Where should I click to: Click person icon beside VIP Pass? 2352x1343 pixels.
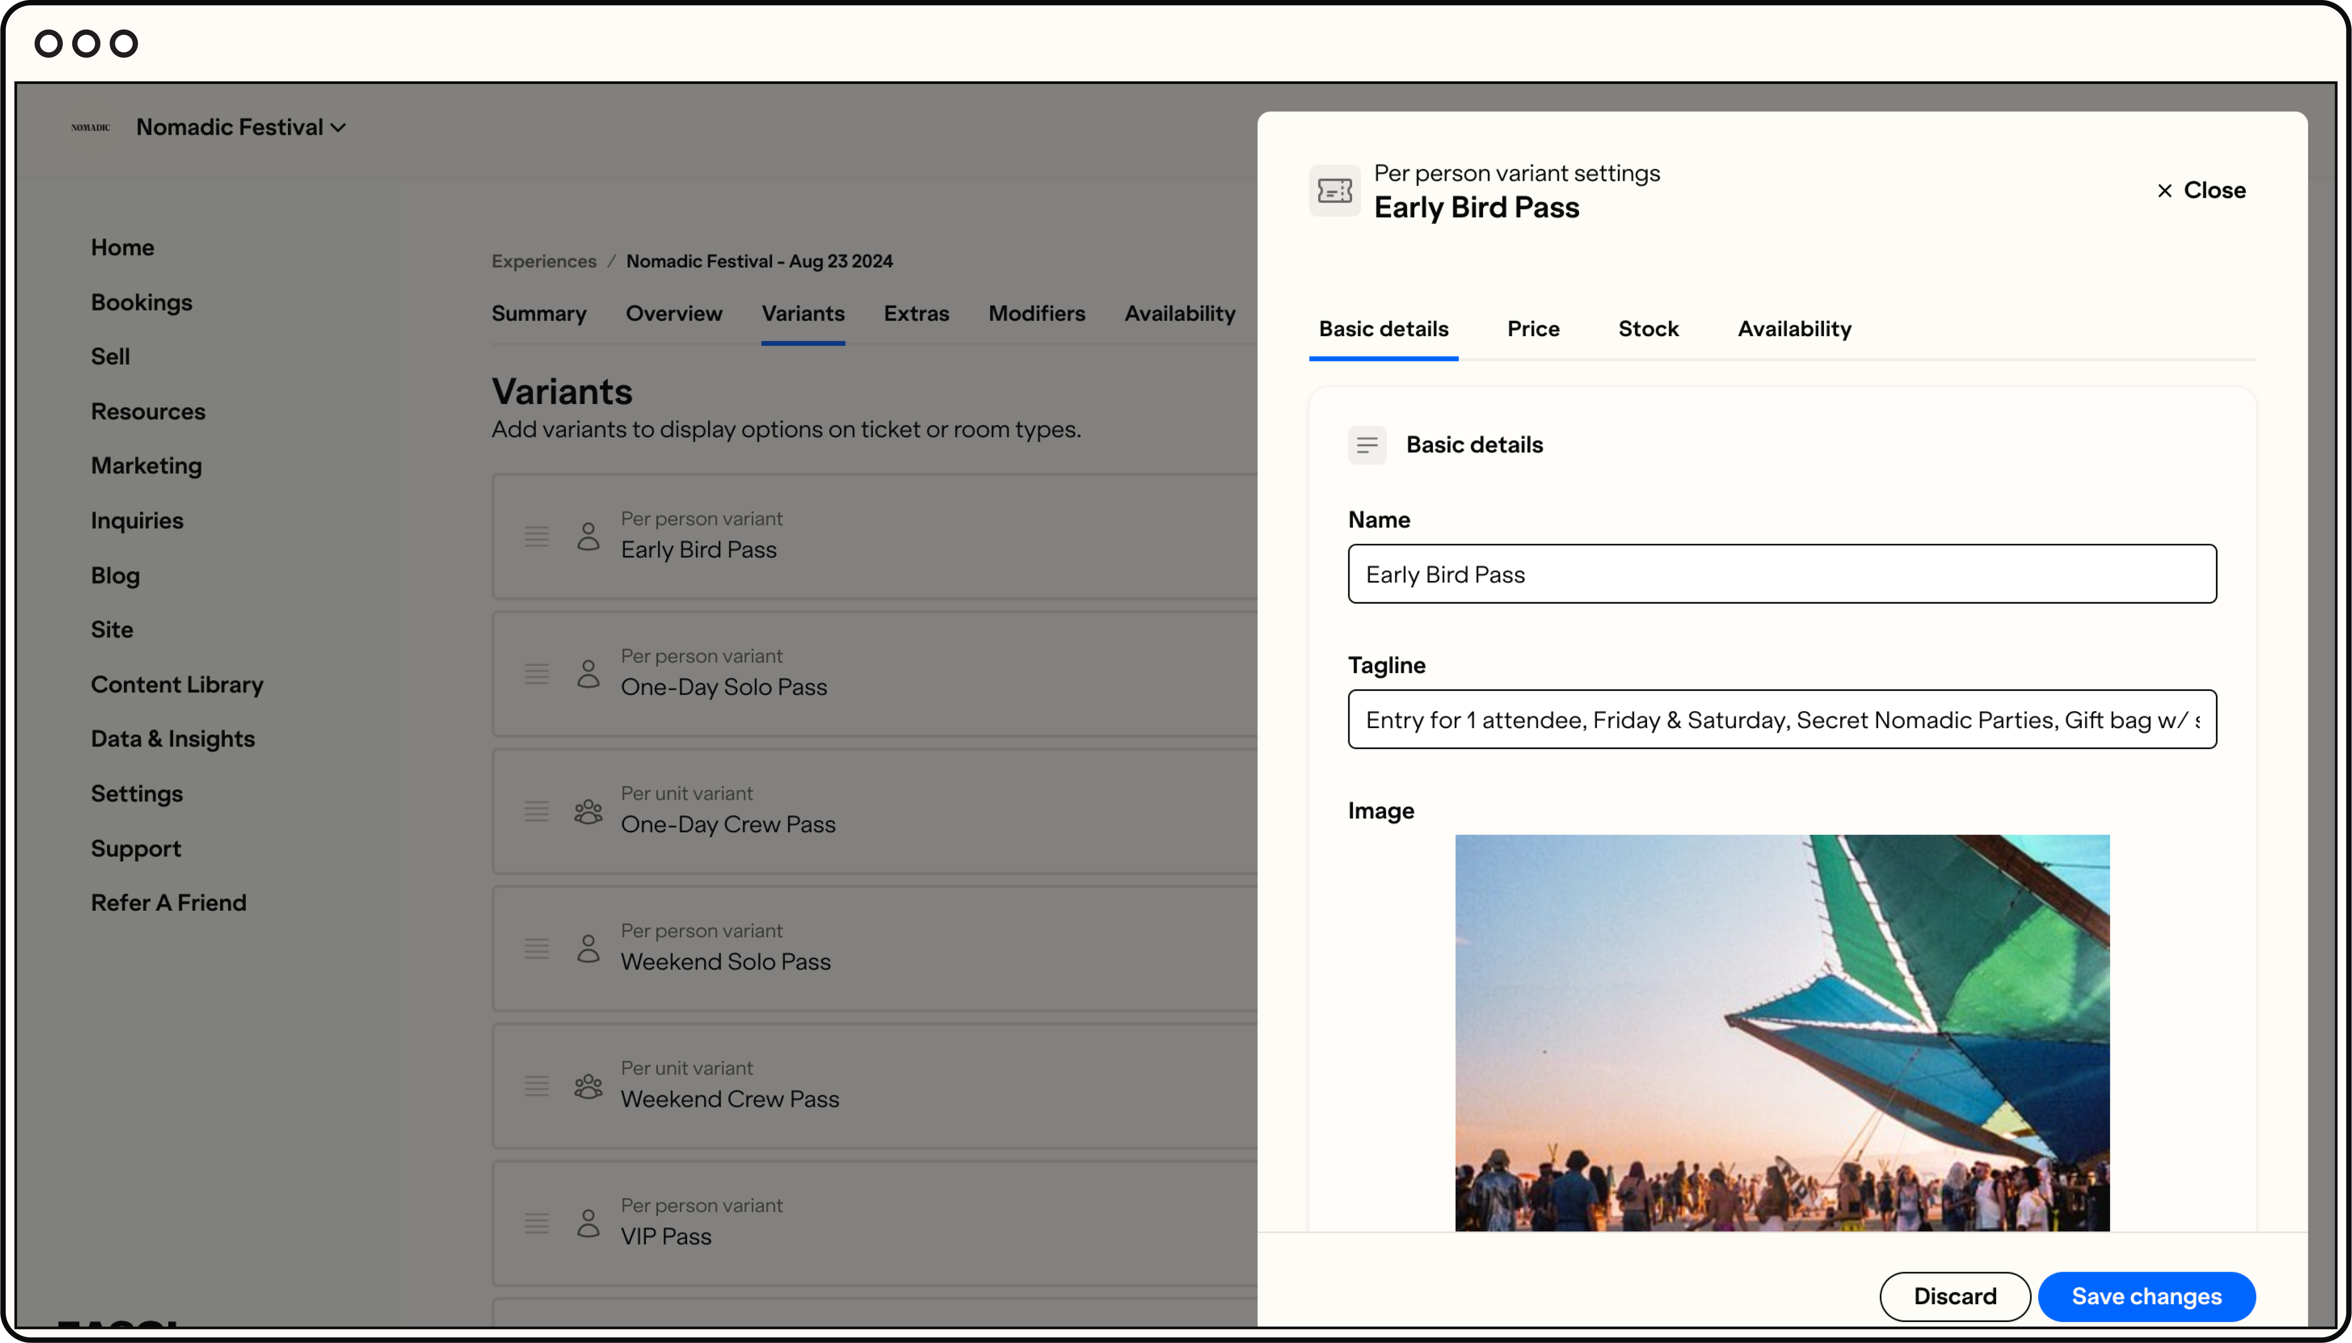coord(588,1223)
